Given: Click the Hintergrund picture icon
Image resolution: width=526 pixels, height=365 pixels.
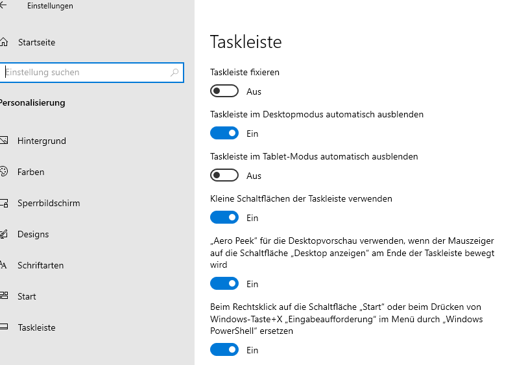Looking at the screenshot, I should coord(4,141).
